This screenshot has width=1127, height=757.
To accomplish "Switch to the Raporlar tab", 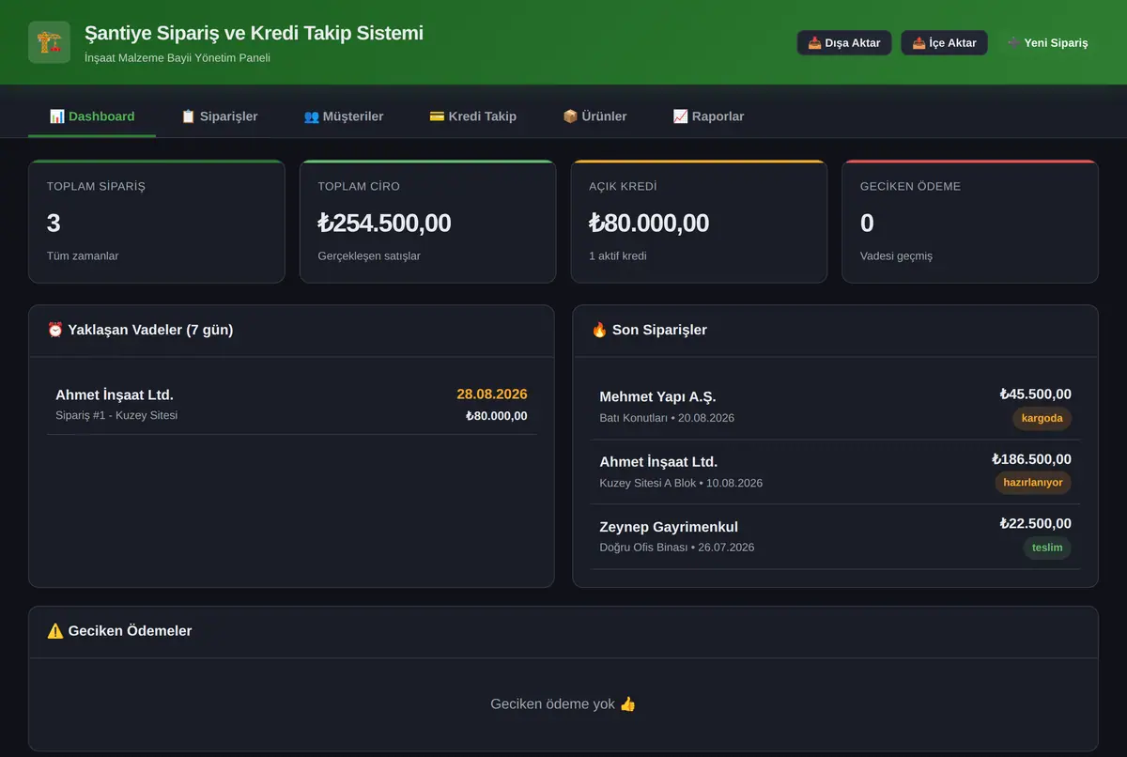I will click(x=708, y=116).
